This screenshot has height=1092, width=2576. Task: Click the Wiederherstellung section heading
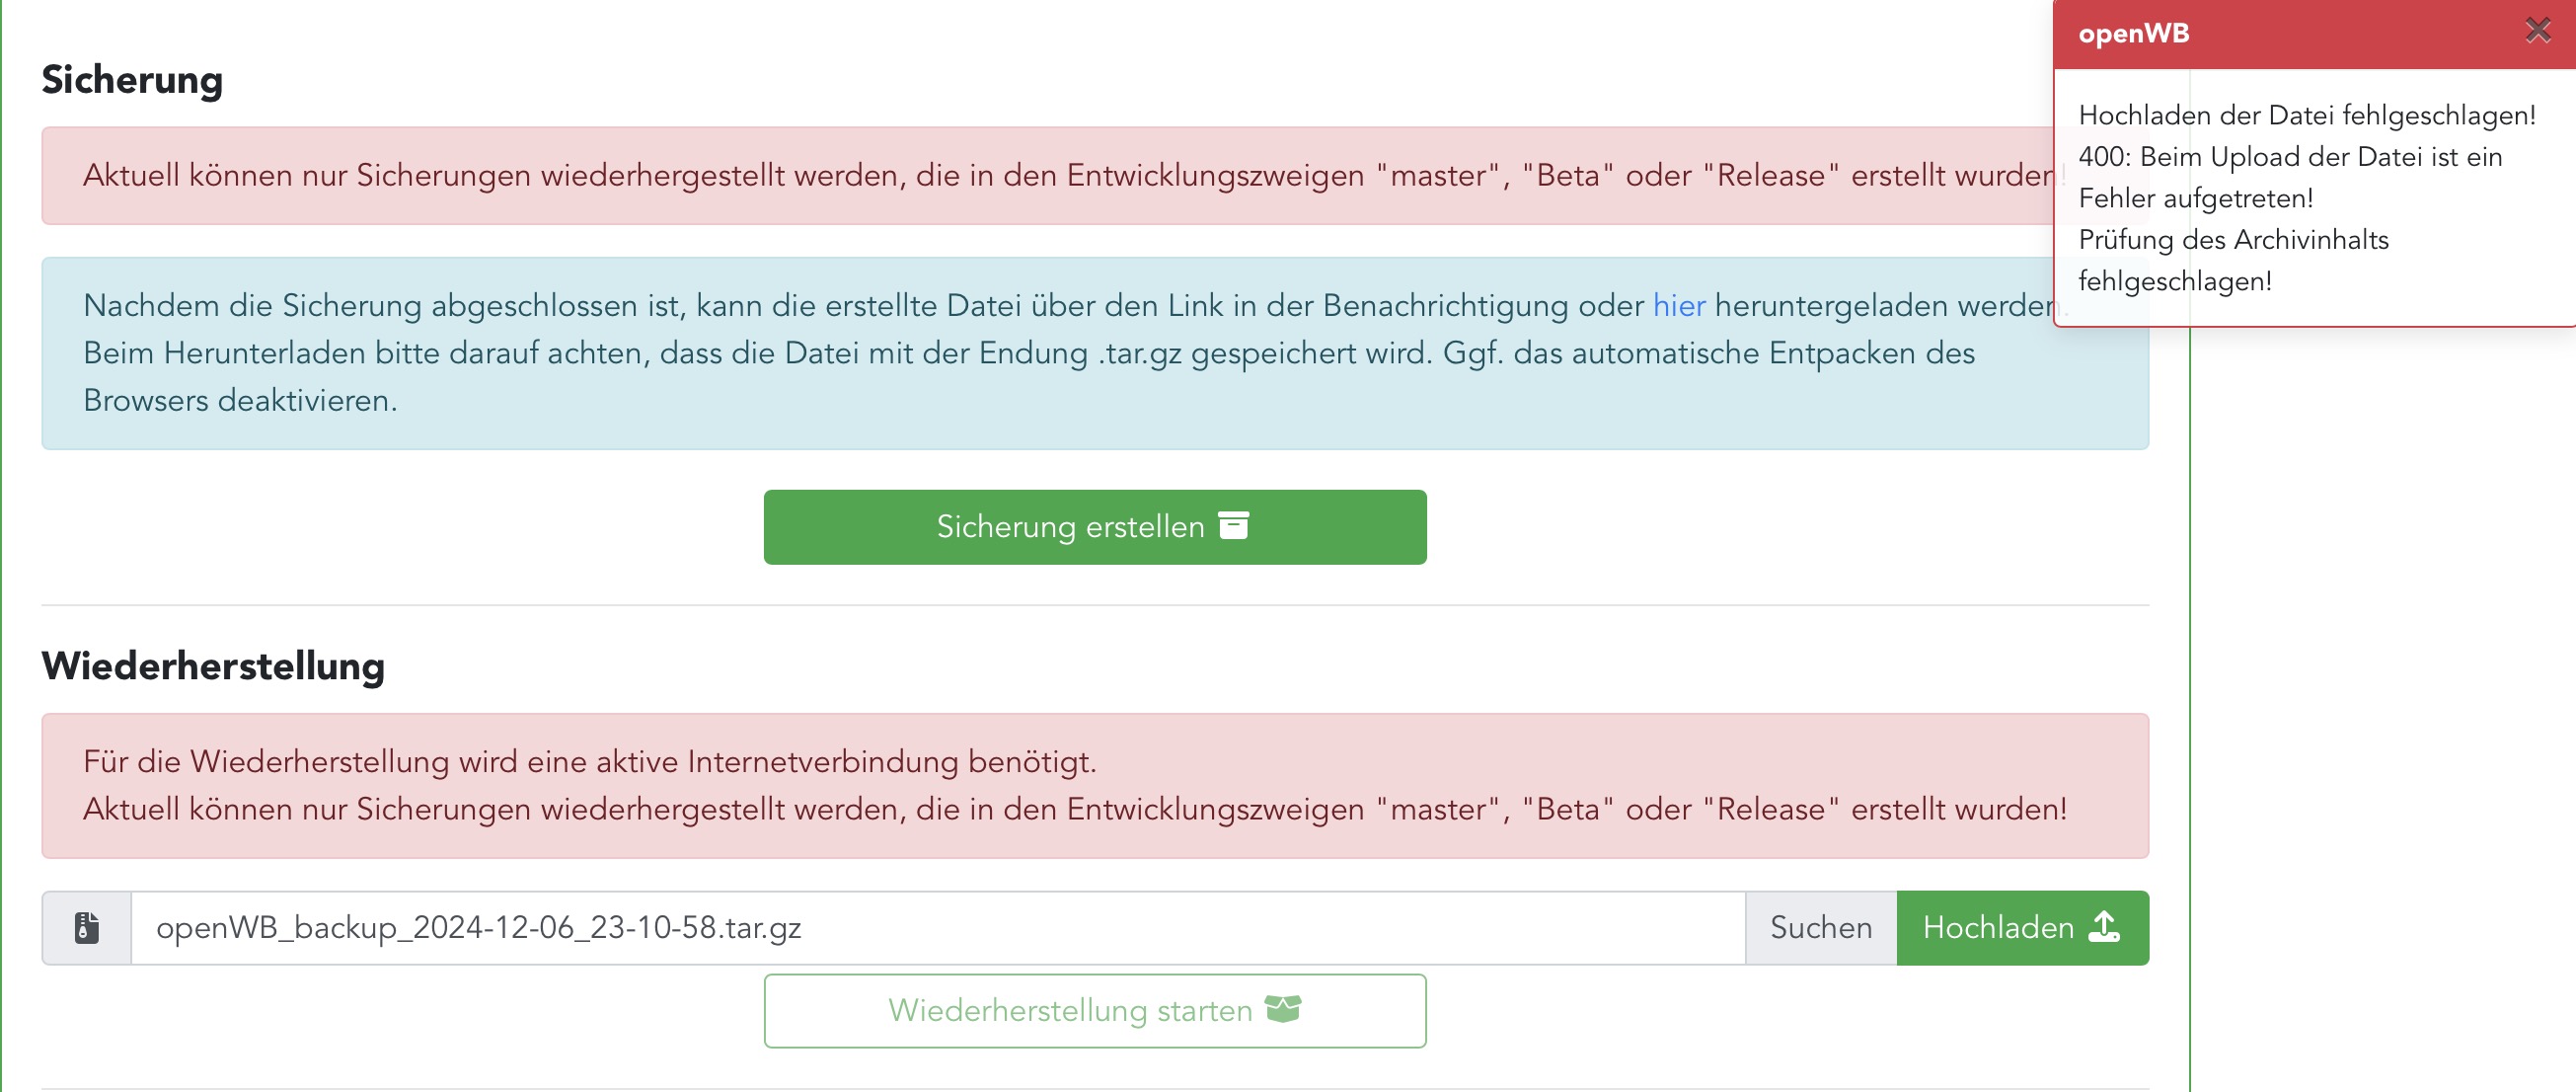[213, 666]
